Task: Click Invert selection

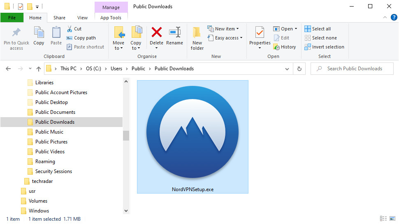Action: tap(325, 47)
